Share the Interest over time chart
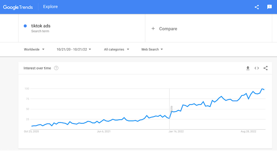Image resolution: width=277 pixels, height=151 pixels. click(266, 68)
